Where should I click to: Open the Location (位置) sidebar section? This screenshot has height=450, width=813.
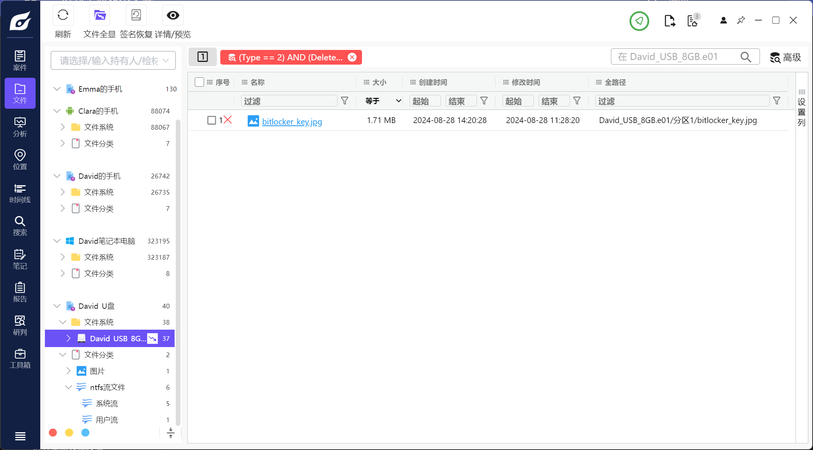(x=20, y=160)
